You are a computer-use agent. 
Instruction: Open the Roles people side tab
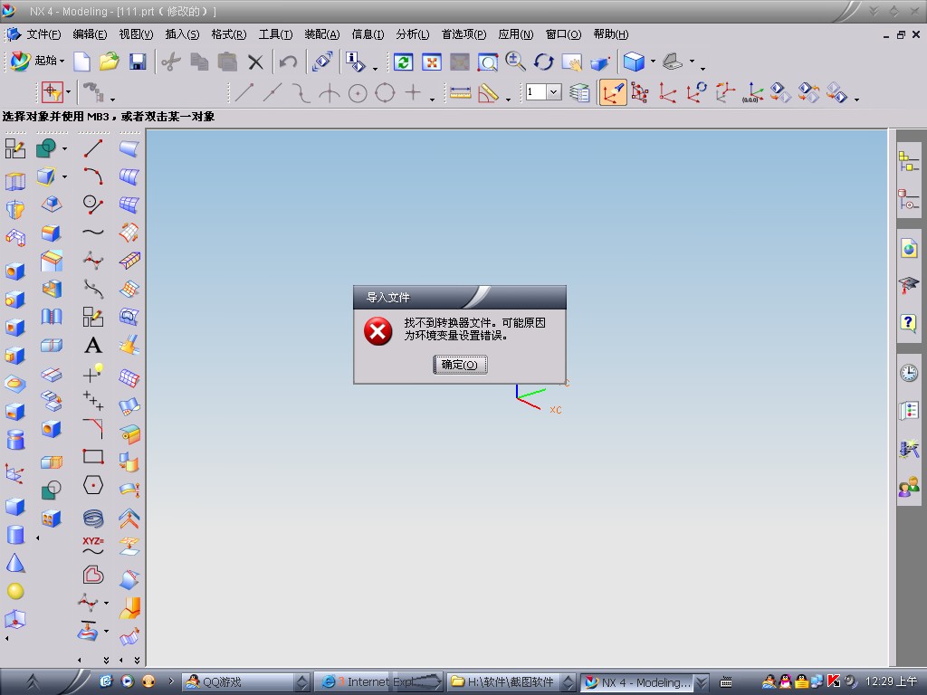(x=909, y=488)
